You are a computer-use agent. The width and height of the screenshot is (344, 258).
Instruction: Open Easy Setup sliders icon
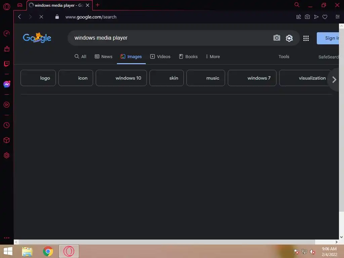point(338,17)
